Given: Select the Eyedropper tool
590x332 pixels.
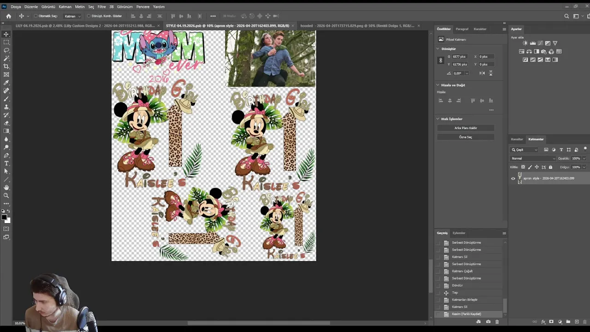Looking at the screenshot, I should pos(6,83).
